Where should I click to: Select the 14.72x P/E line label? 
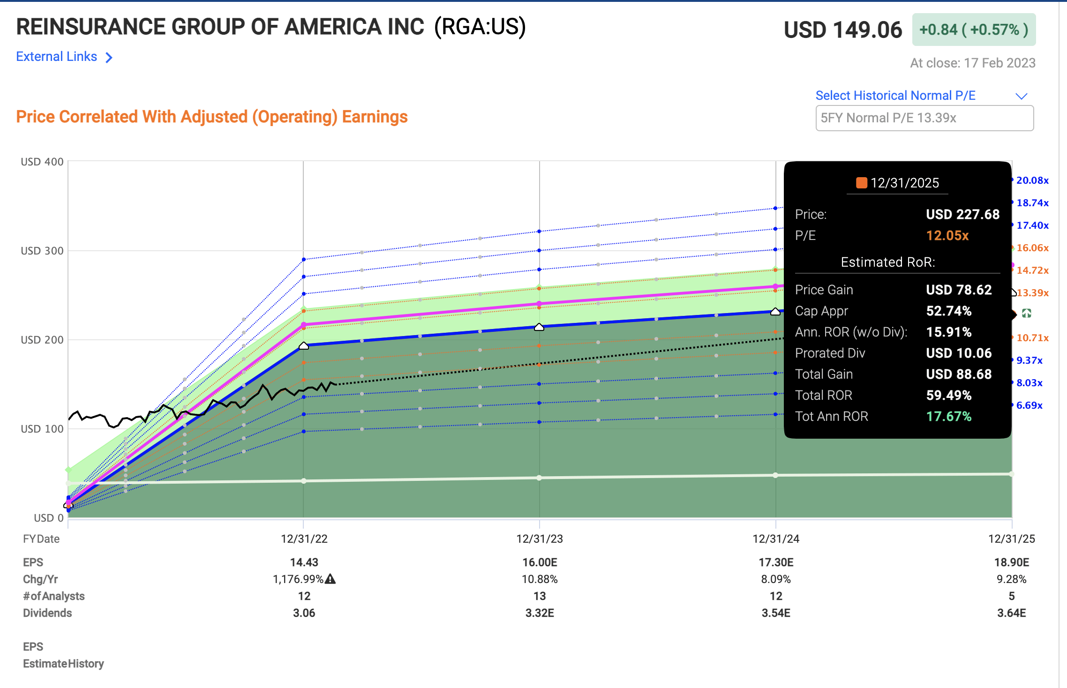click(1032, 270)
